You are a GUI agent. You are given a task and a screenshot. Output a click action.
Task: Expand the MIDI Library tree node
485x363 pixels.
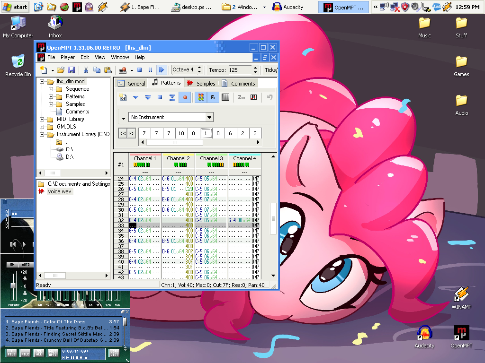[43, 119]
